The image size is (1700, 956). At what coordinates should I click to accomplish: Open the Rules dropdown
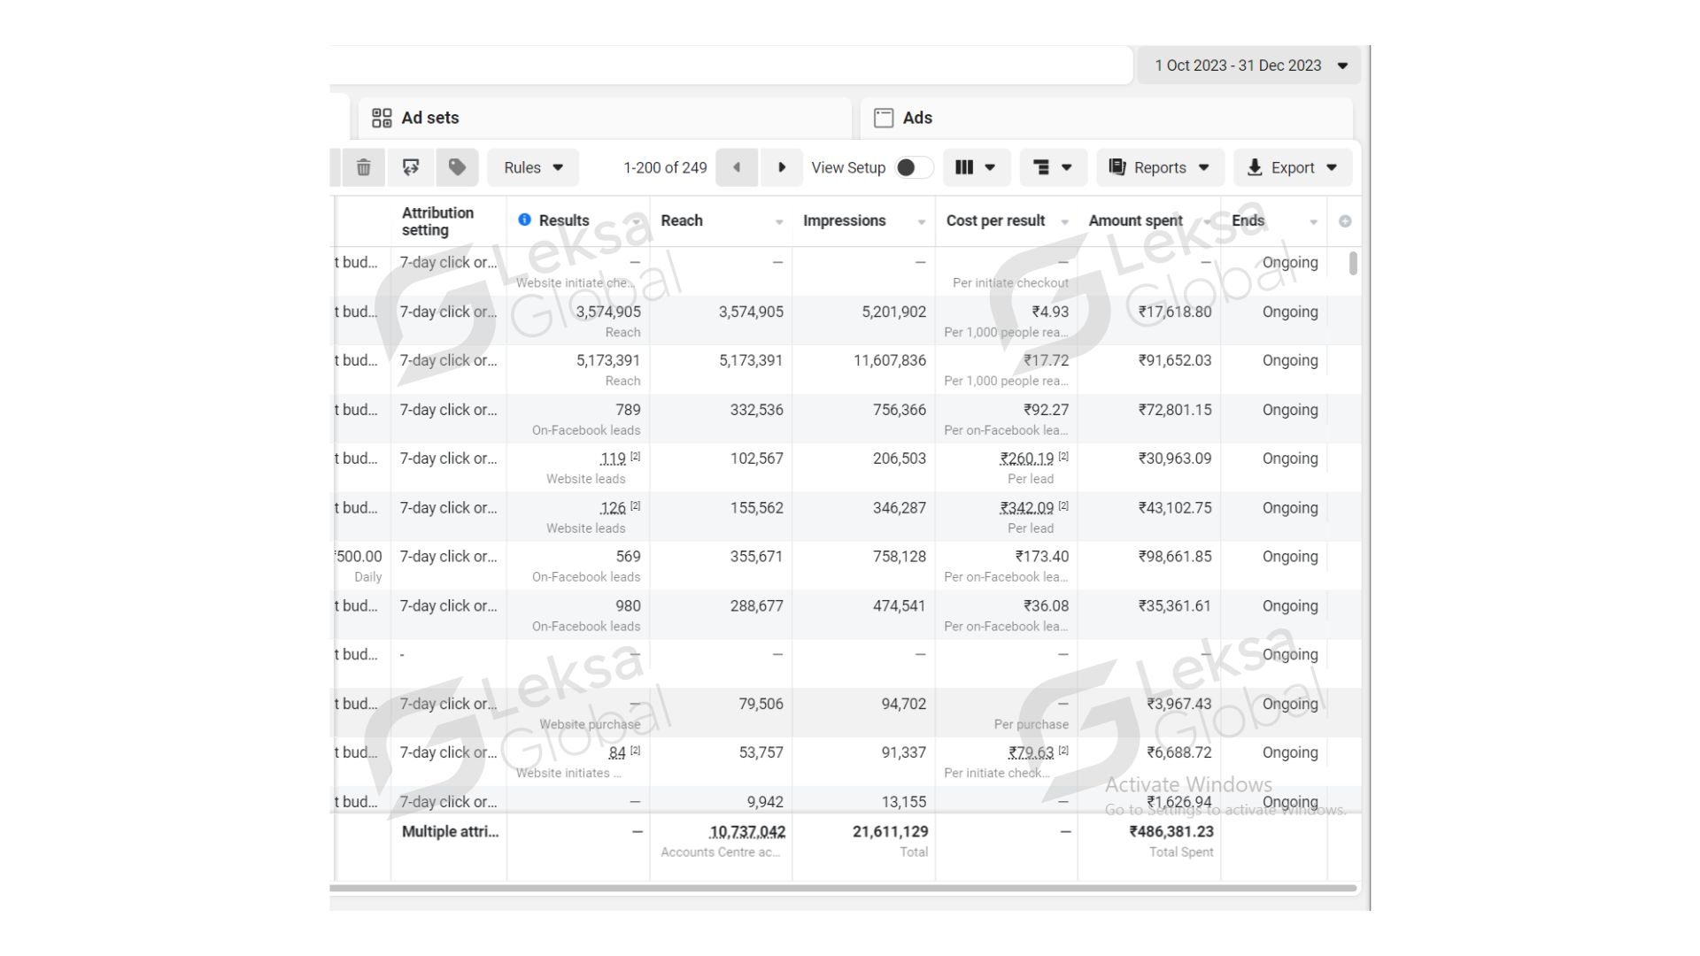coord(532,167)
